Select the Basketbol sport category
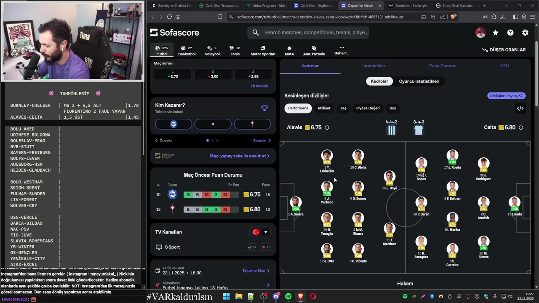The width and height of the screenshot is (539, 303). pos(187,51)
